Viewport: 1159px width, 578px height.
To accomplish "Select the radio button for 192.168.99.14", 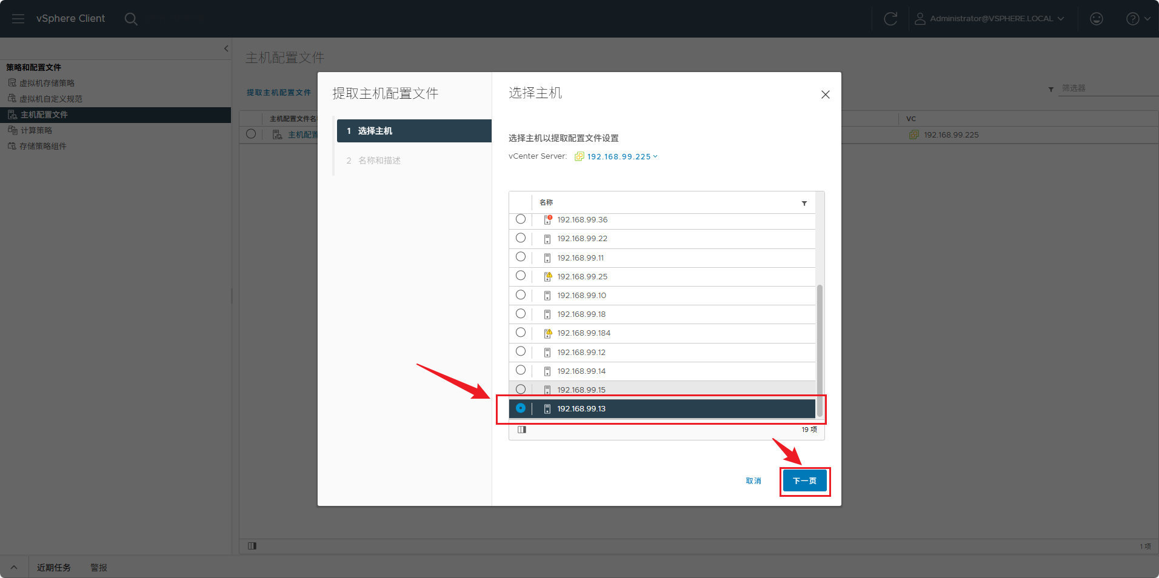I will click(521, 370).
